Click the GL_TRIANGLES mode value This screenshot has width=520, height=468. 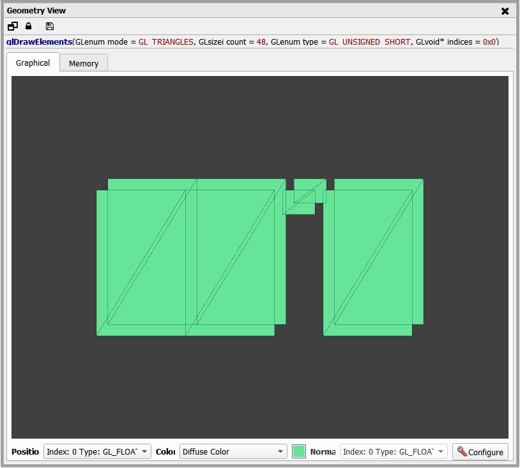click(166, 42)
